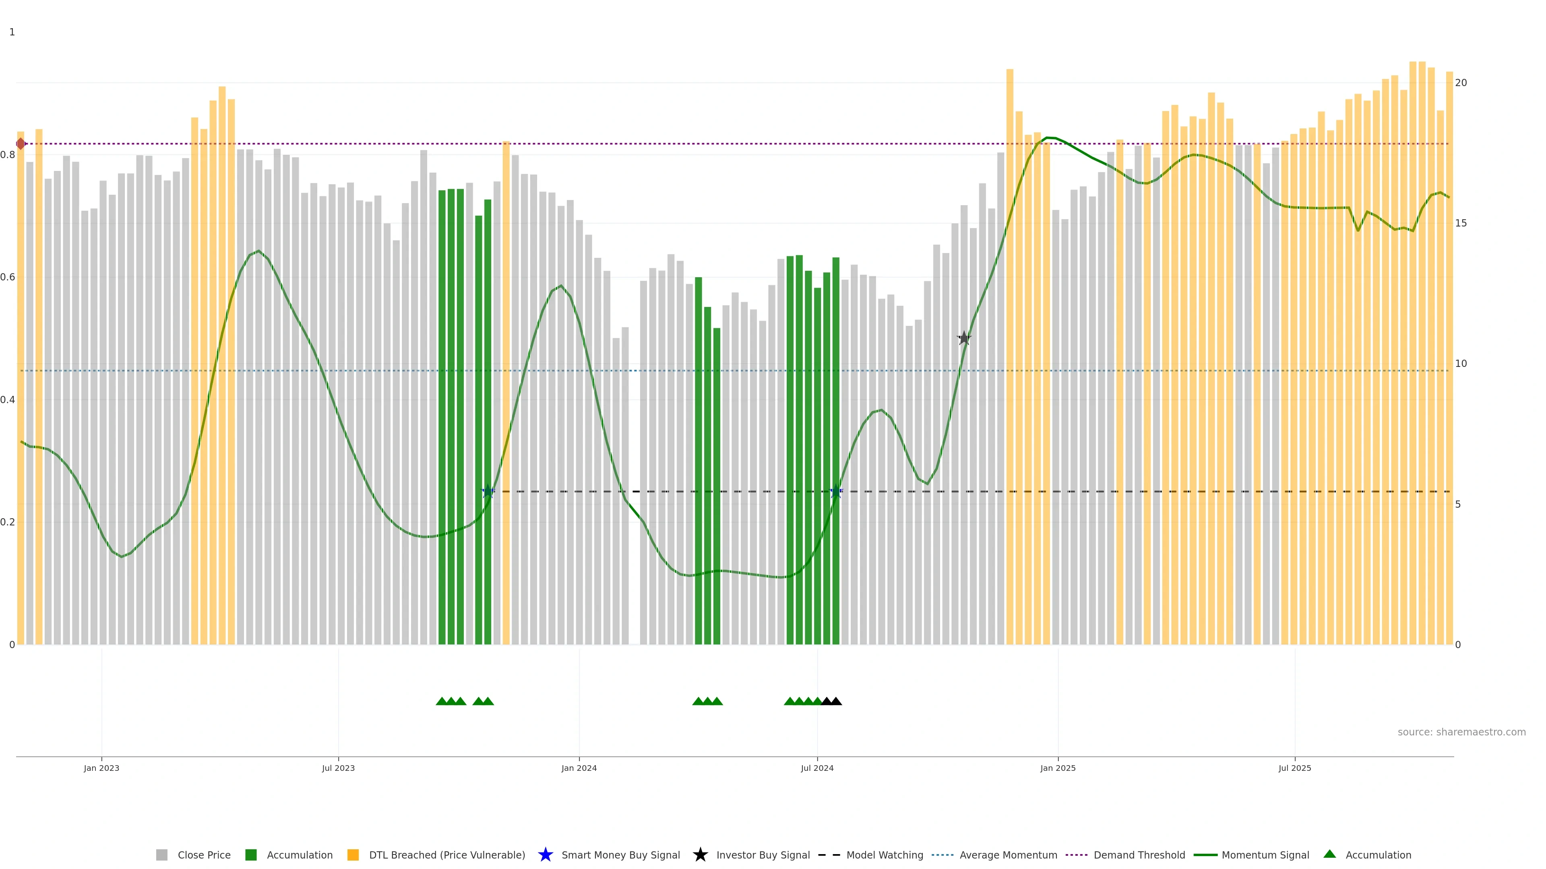The height and width of the screenshot is (869, 1546).
Task: Toggle the Demand Threshold legend entry
Action: (1139, 855)
